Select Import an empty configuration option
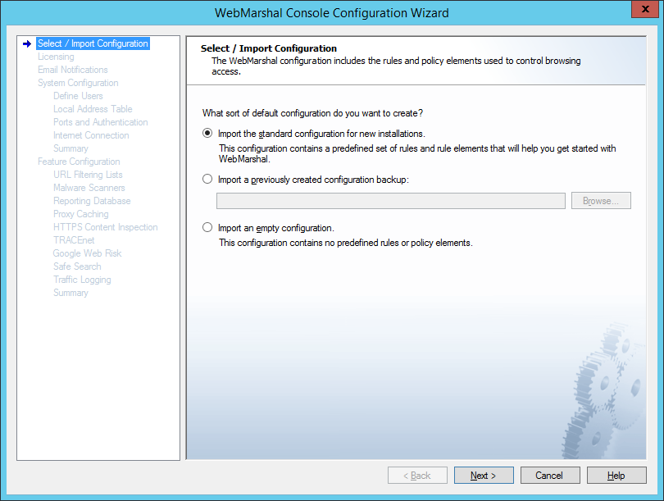The image size is (664, 501). tap(207, 228)
